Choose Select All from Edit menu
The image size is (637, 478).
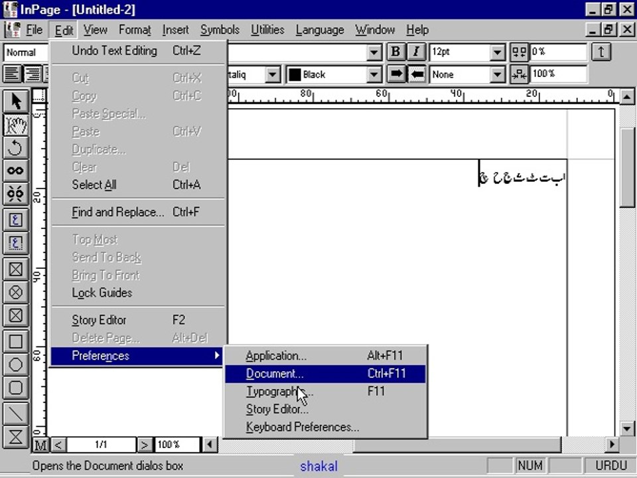(x=138, y=185)
